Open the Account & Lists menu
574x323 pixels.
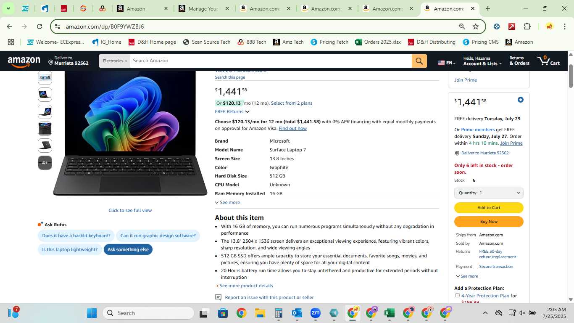point(482,61)
